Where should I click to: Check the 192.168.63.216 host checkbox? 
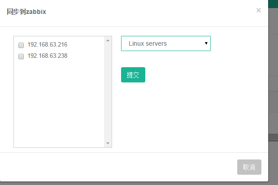21,45
